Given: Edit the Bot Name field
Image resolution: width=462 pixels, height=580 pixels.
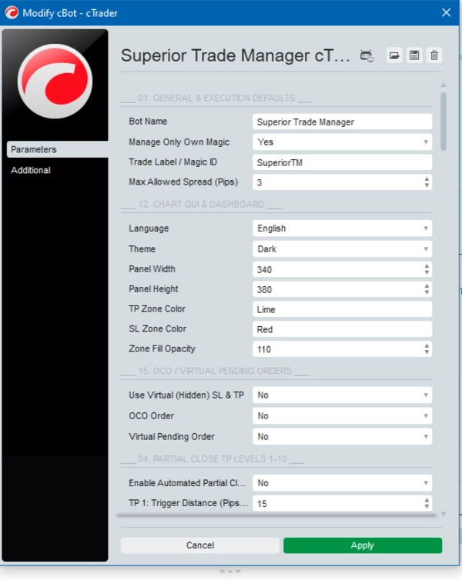Looking at the screenshot, I should [342, 122].
